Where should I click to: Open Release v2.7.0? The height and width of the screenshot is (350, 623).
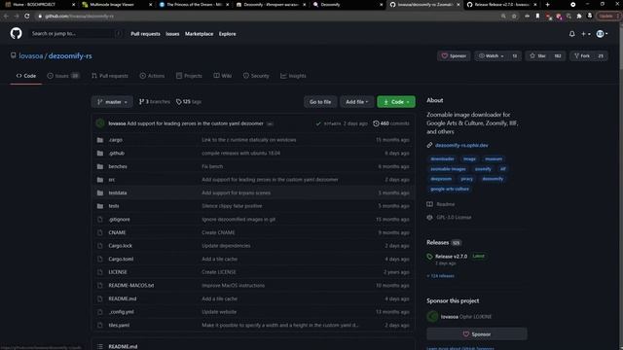click(451, 257)
